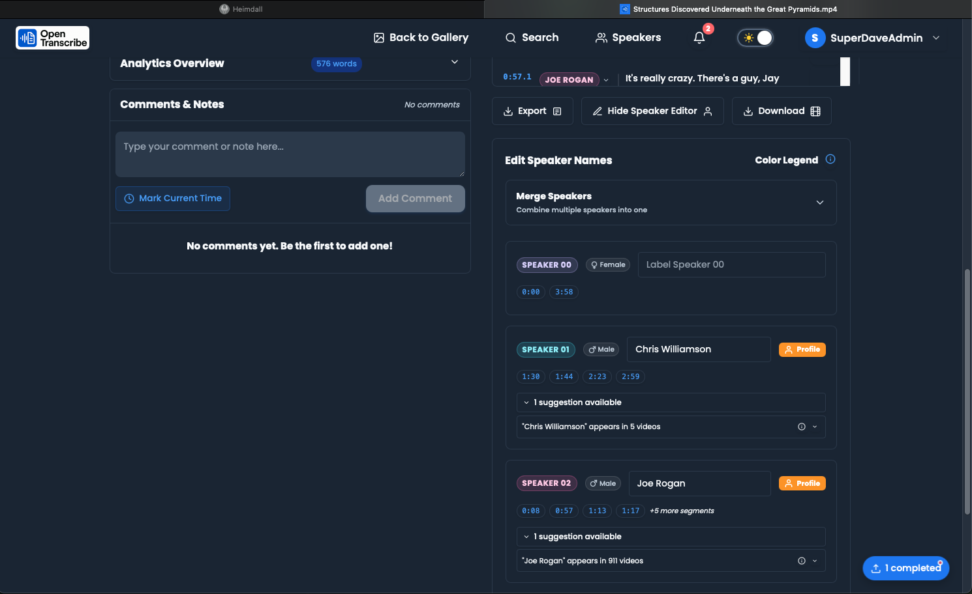Collapse the Analytics Overview section
The width and height of the screenshot is (972, 594).
coord(455,62)
